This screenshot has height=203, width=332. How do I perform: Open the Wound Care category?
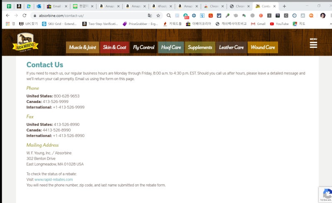pyautogui.click(x=263, y=47)
